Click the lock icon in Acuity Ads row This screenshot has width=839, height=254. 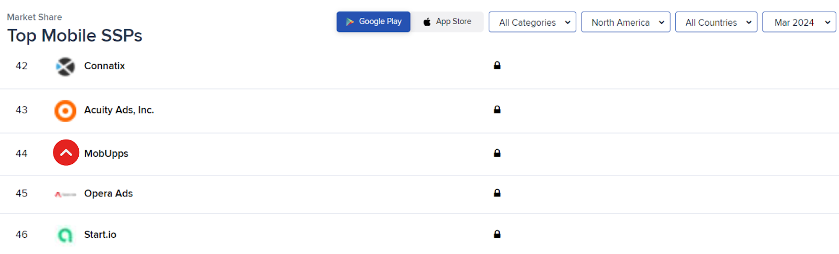pyautogui.click(x=497, y=109)
